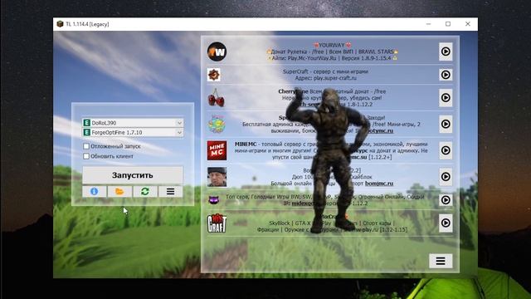
Task: Click the SuperCraft server description text
Action: 325,75
